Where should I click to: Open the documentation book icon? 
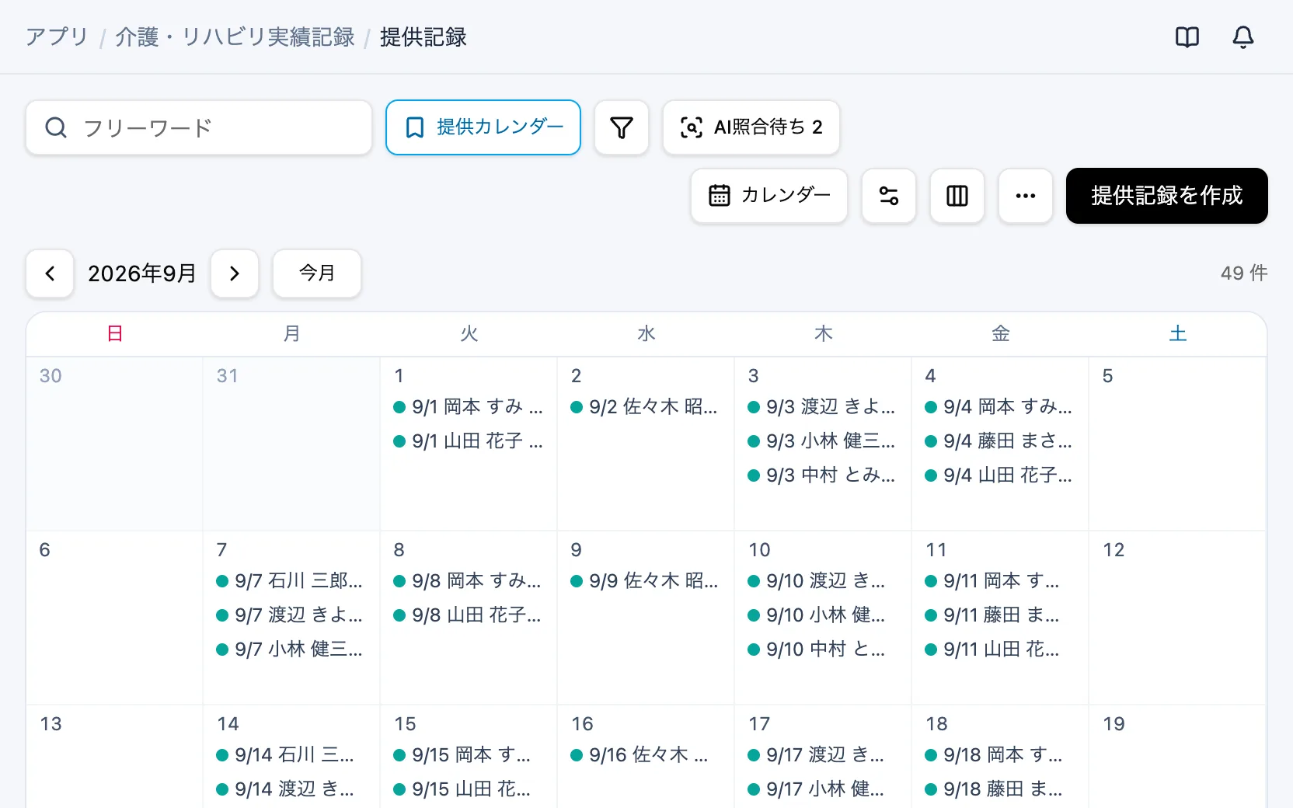click(1187, 37)
